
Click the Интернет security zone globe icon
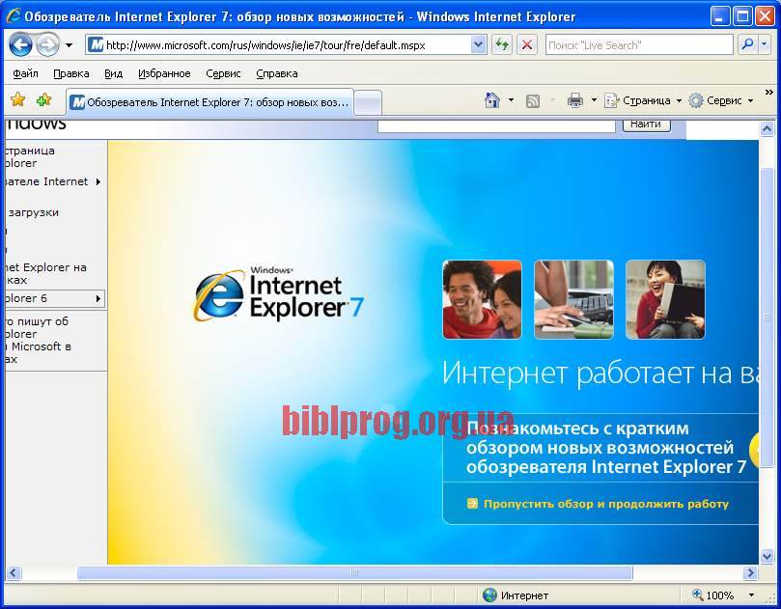tap(490, 595)
